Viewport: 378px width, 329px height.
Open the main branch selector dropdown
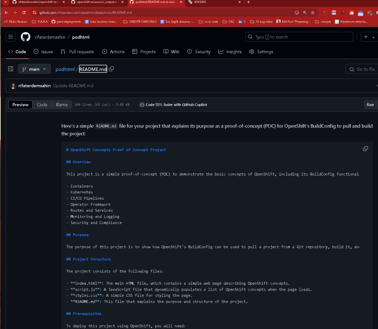(x=34, y=69)
